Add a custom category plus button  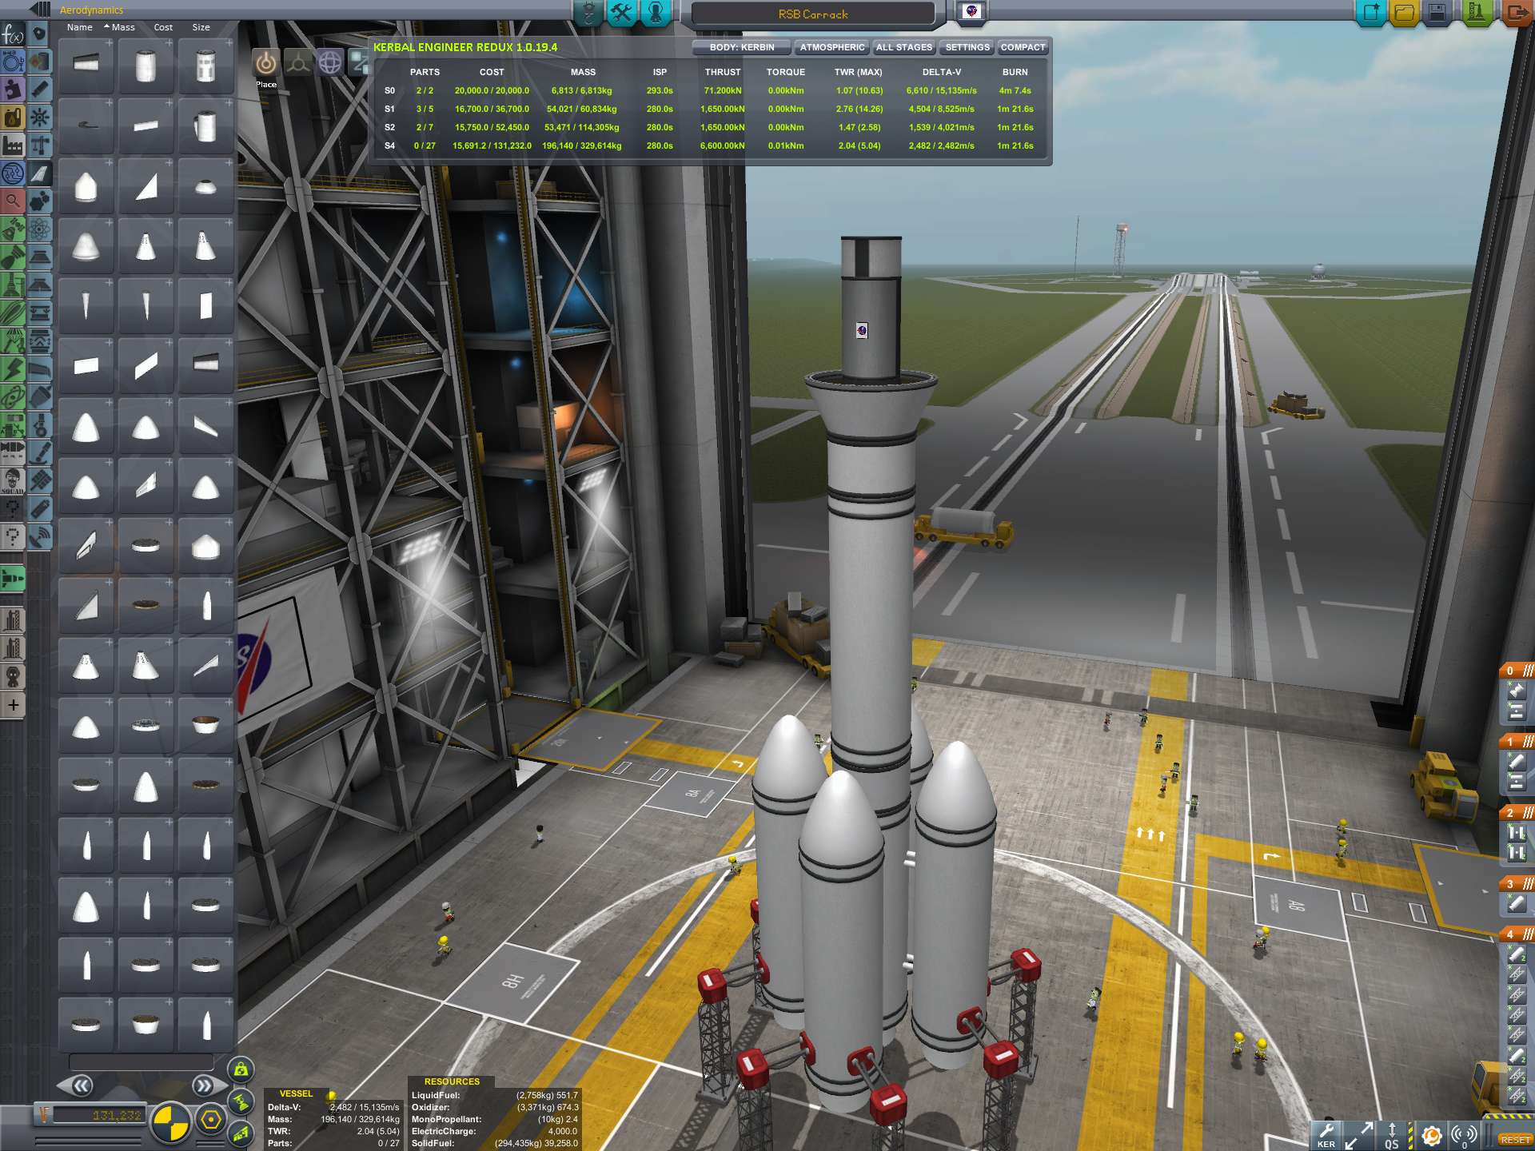pyautogui.click(x=13, y=705)
